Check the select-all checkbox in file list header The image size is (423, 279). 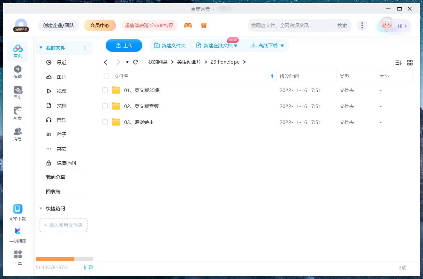coord(106,76)
